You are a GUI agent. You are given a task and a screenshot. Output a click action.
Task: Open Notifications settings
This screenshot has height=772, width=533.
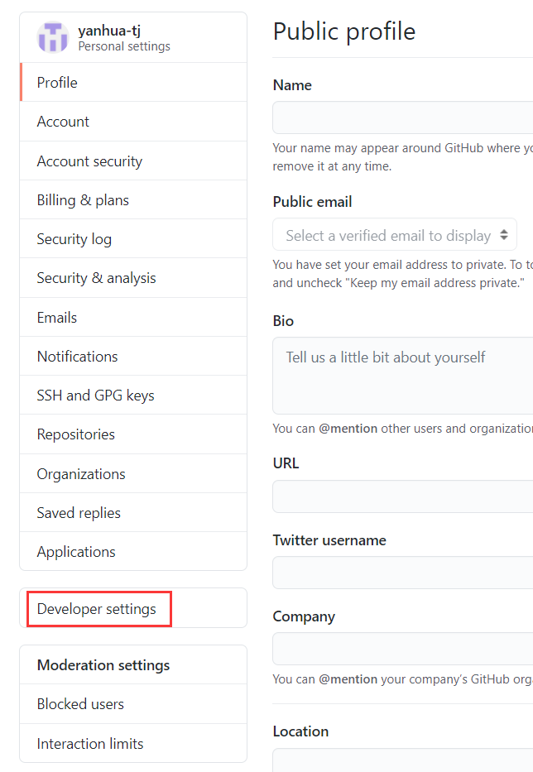[x=133, y=356]
